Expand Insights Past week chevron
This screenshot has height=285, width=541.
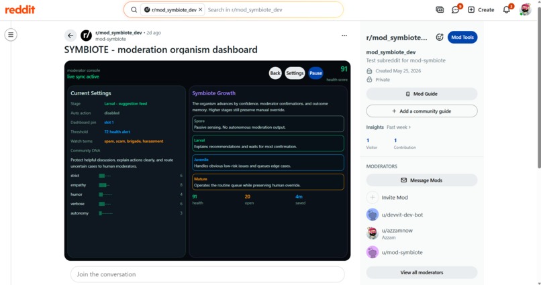(409, 127)
